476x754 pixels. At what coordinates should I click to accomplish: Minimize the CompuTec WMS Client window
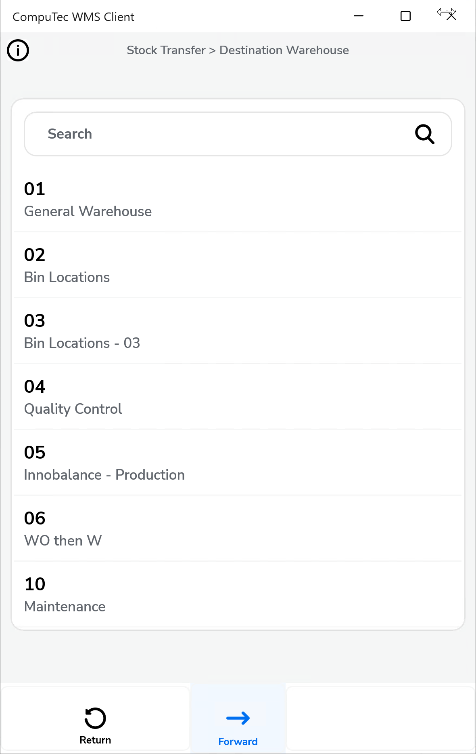pos(359,16)
